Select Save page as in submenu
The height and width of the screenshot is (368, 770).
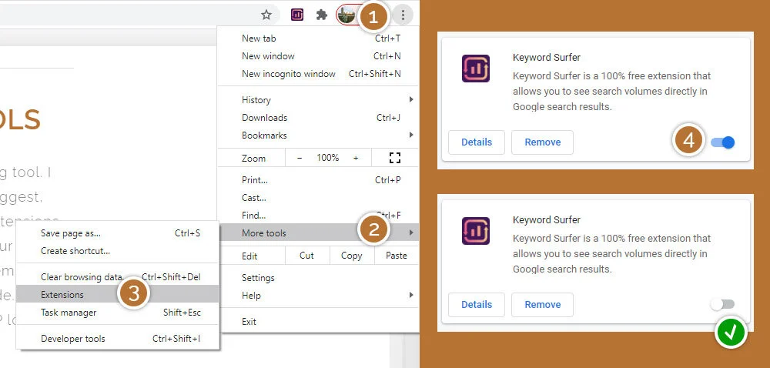click(x=118, y=233)
